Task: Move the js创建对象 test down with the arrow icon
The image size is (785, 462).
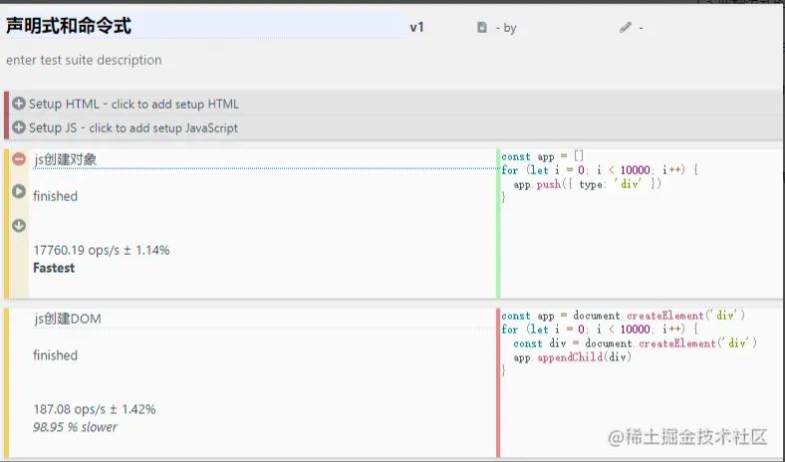Action: [19, 225]
